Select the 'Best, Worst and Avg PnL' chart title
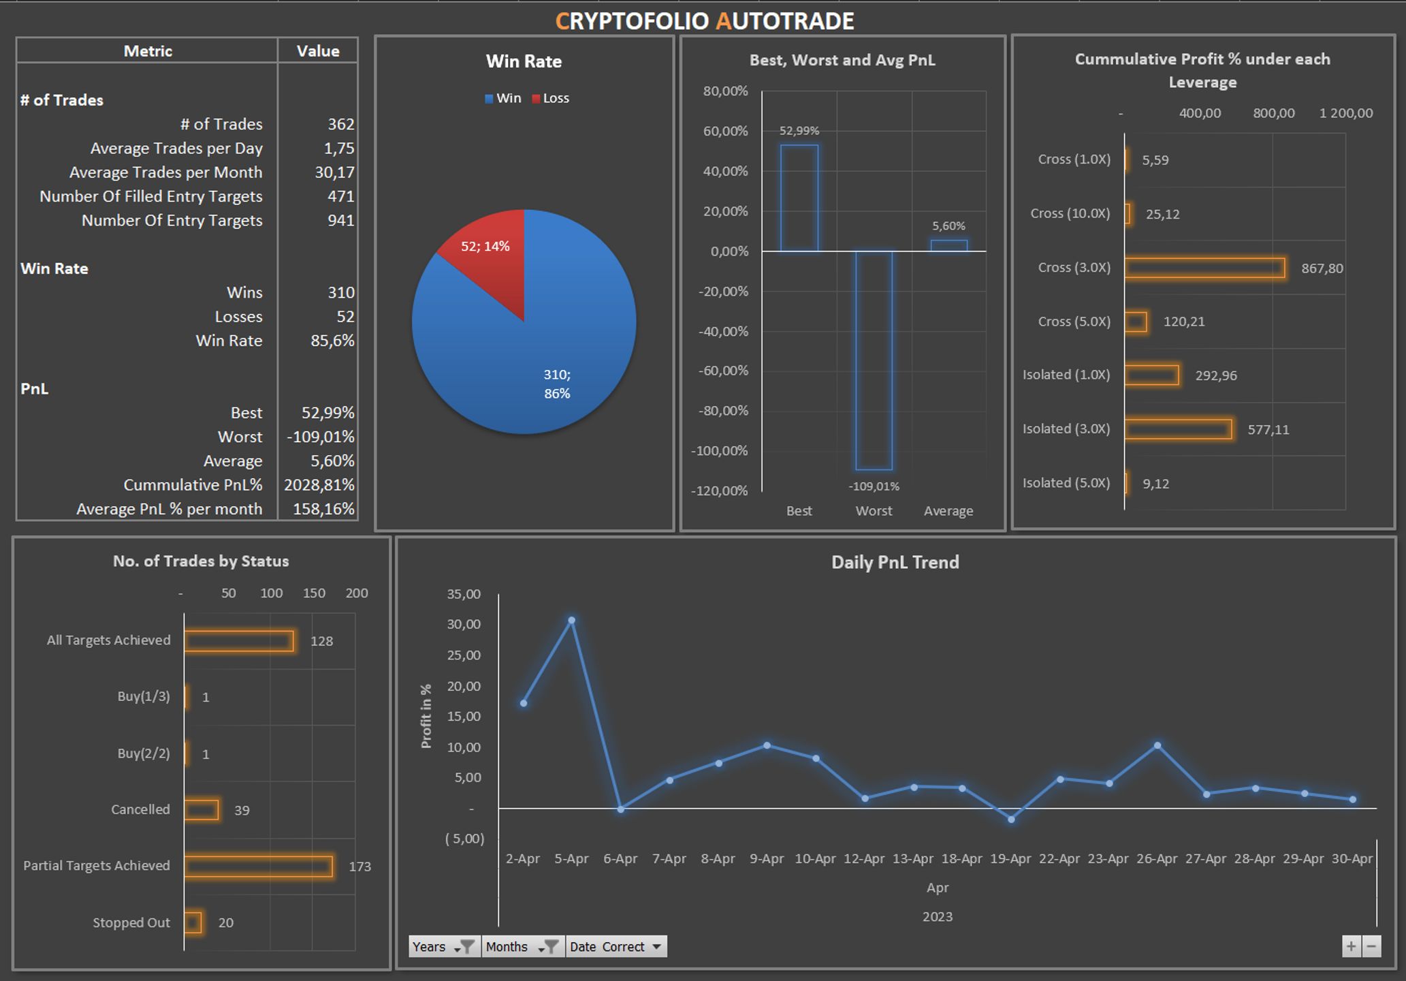 click(842, 60)
